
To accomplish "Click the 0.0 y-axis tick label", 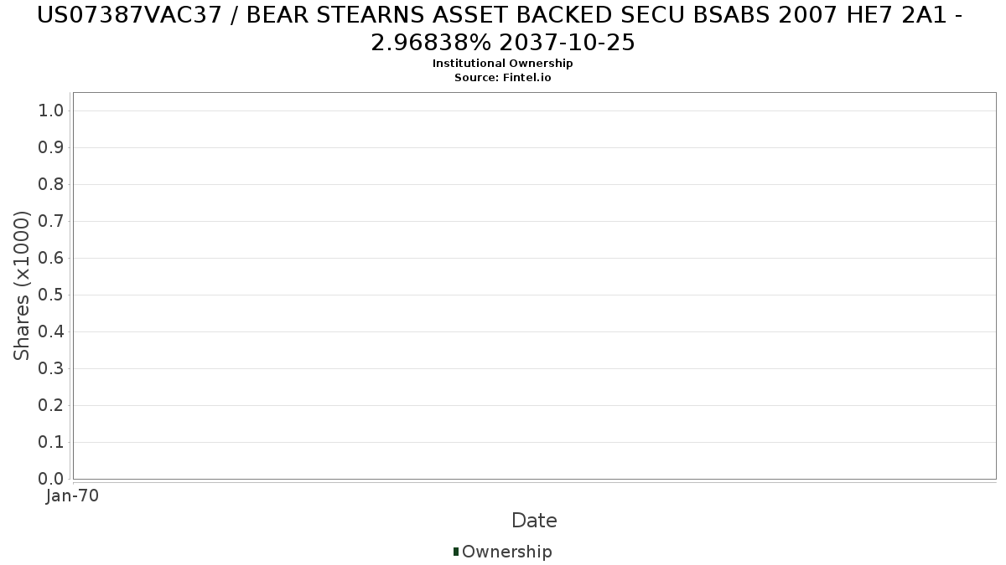I will [51, 479].
